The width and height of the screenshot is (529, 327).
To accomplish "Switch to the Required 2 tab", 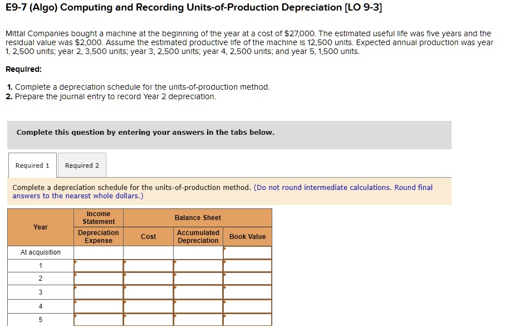I will [x=82, y=165].
